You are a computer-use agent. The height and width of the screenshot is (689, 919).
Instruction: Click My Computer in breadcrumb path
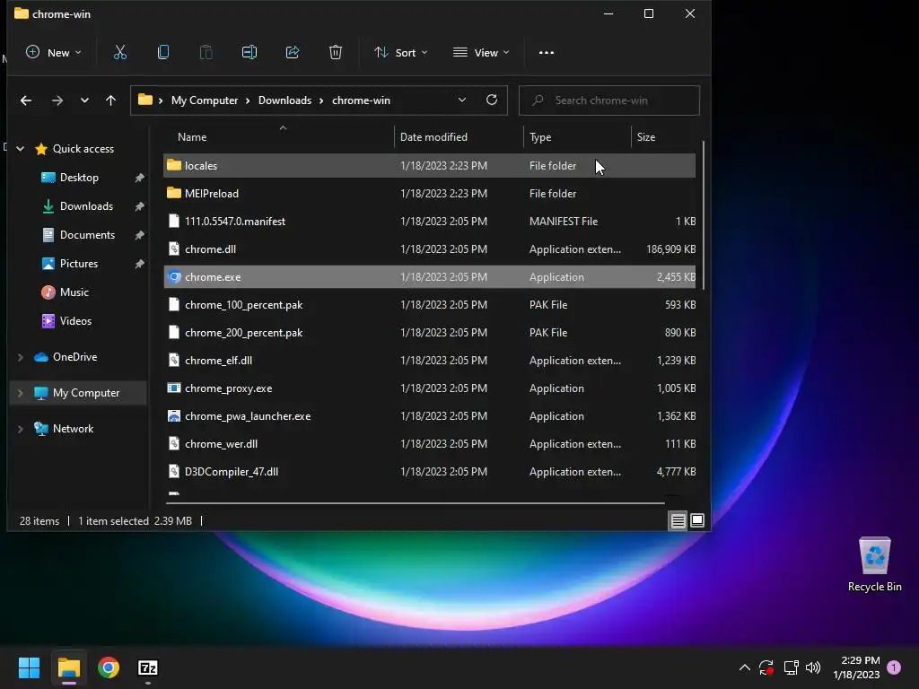coord(205,100)
